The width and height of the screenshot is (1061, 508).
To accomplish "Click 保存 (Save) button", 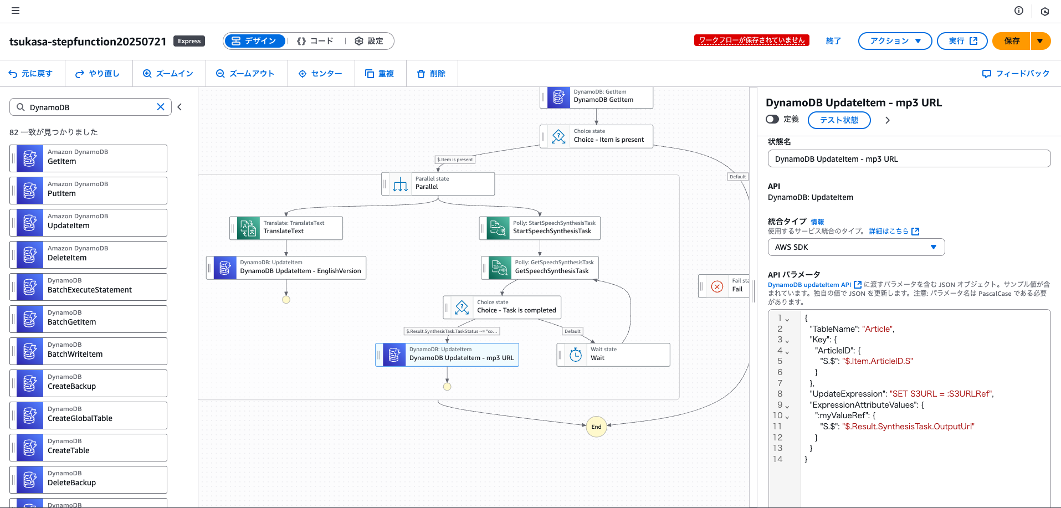I will click(1012, 41).
